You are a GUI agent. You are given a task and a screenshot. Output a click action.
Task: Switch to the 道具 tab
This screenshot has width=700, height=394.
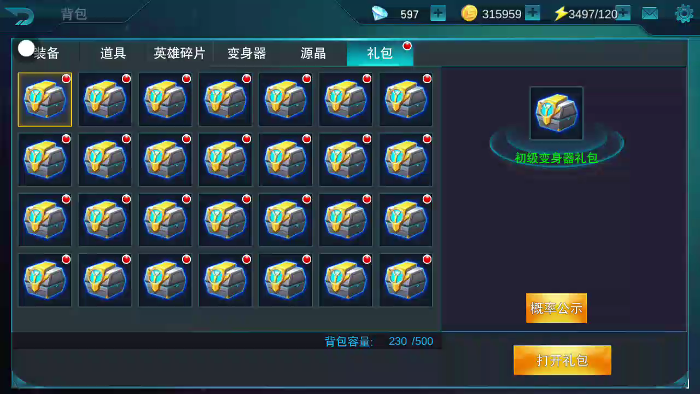(113, 53)
